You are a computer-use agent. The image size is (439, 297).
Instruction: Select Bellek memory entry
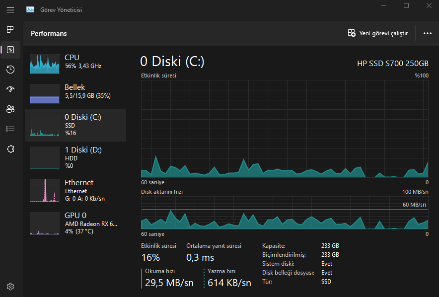[x=75, y=91]
